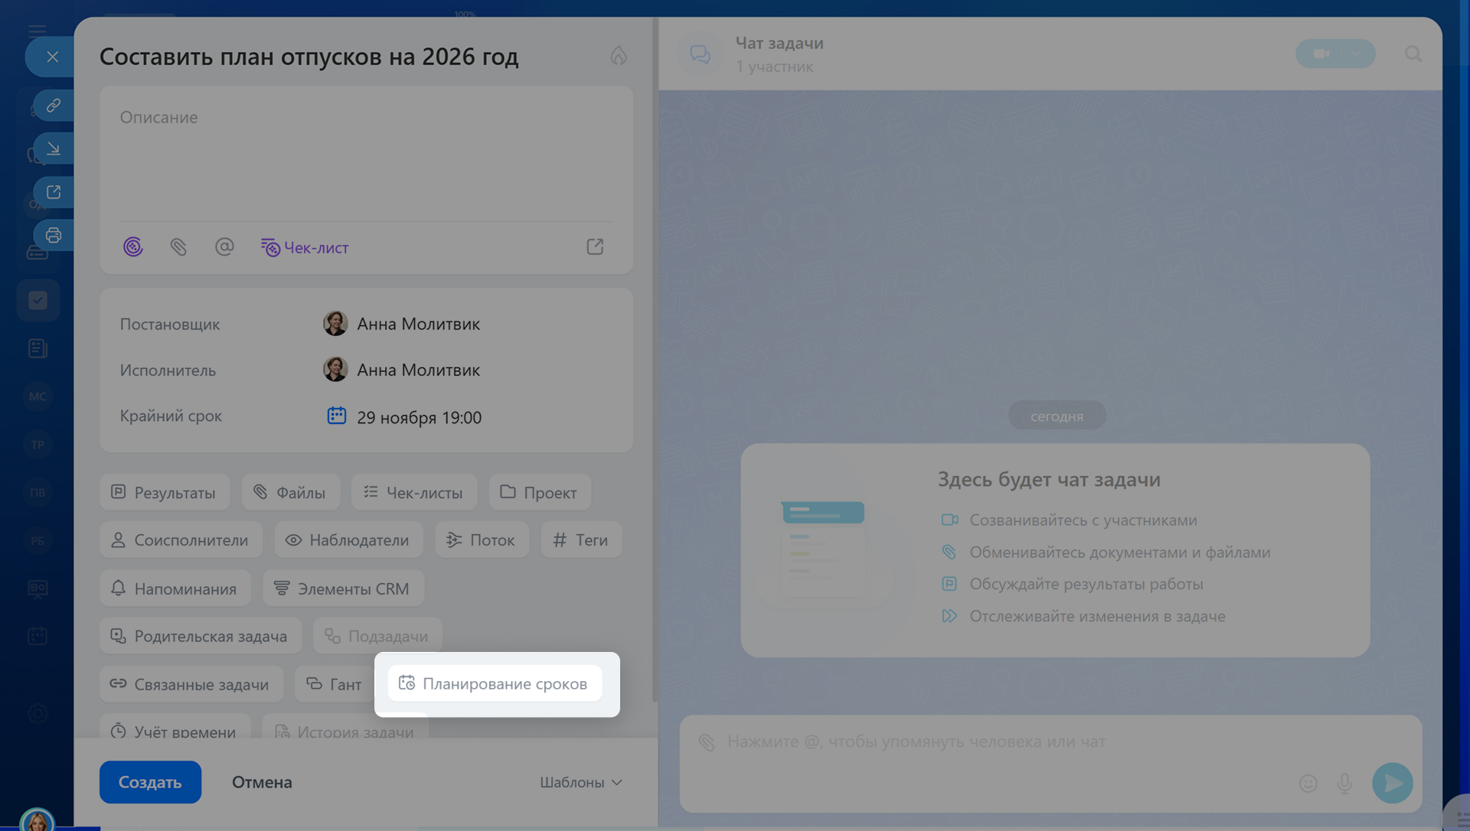
Task: Click the paperclip attach file icon in description
Action: coord(178,247)
